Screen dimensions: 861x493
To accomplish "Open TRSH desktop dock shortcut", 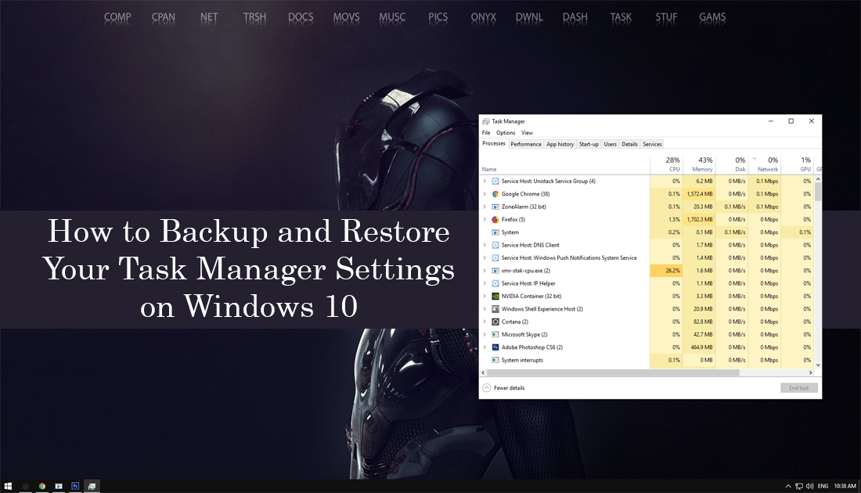I will point(255,17).
